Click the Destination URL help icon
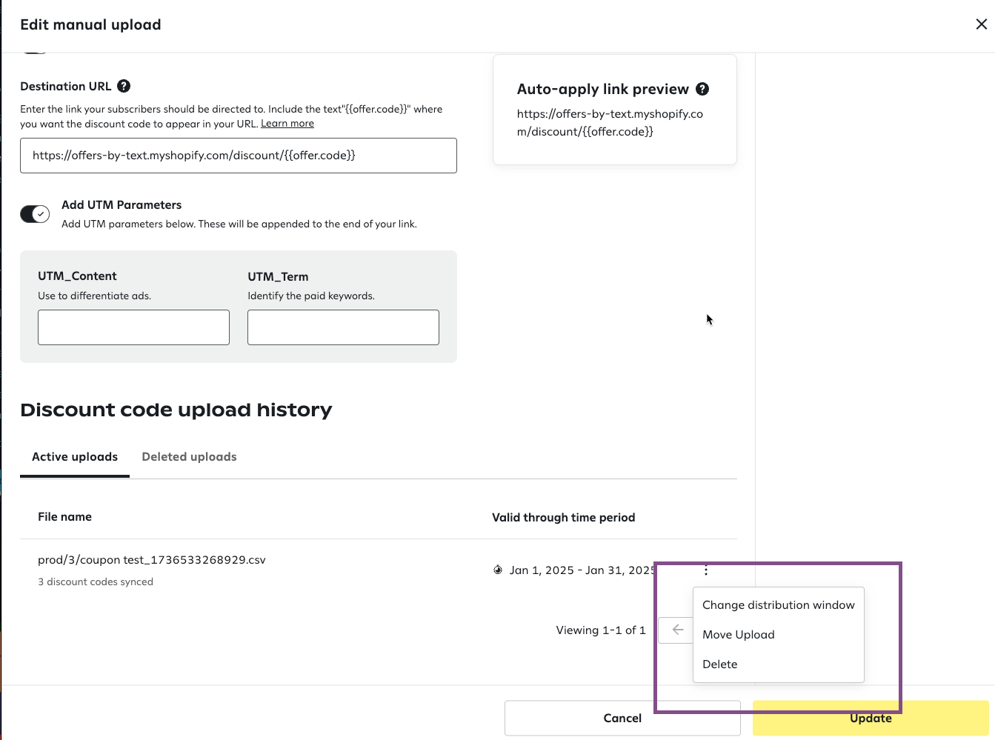The height and width of the screenshot is (740, 995). (124, 86)
